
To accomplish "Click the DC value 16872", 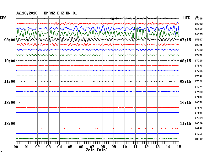I will [x=199, y=103].
